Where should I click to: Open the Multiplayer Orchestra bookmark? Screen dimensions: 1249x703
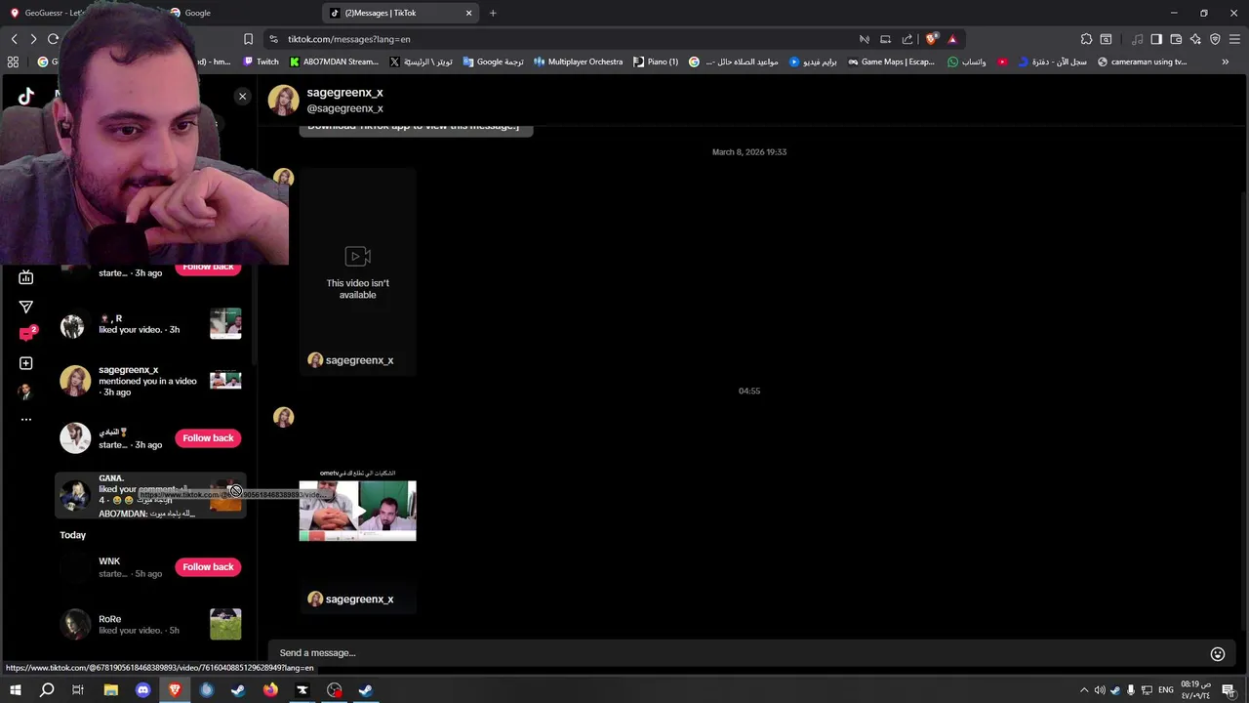click(x=578, y=62)
